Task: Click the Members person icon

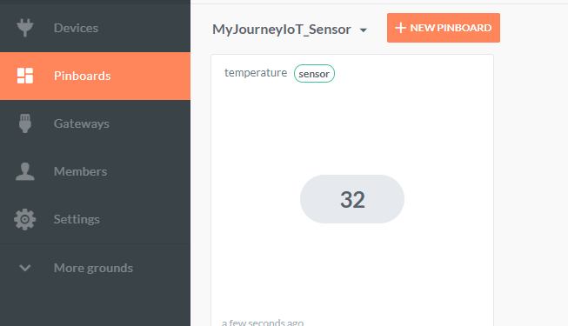Action: click(25, 171)
